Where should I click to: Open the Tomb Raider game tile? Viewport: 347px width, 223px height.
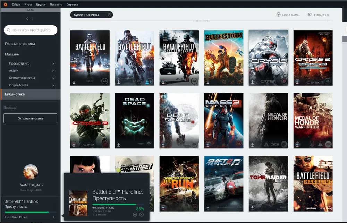click(269, 183)
